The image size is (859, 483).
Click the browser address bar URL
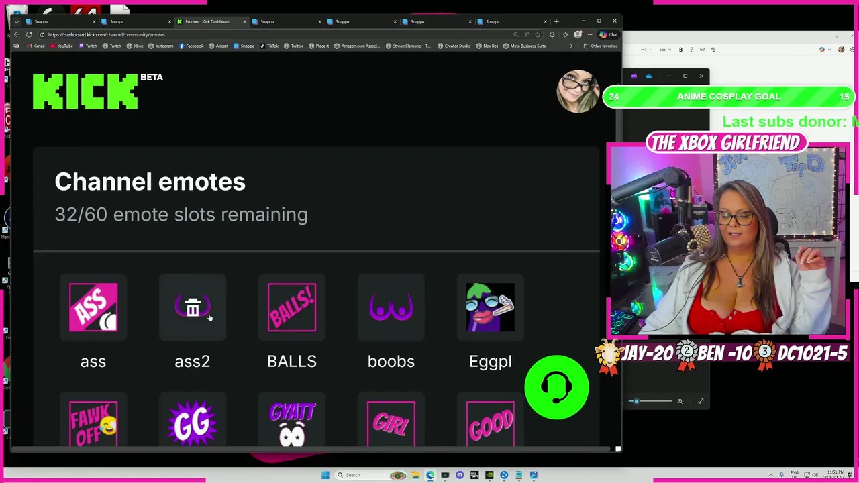[107, 34]
